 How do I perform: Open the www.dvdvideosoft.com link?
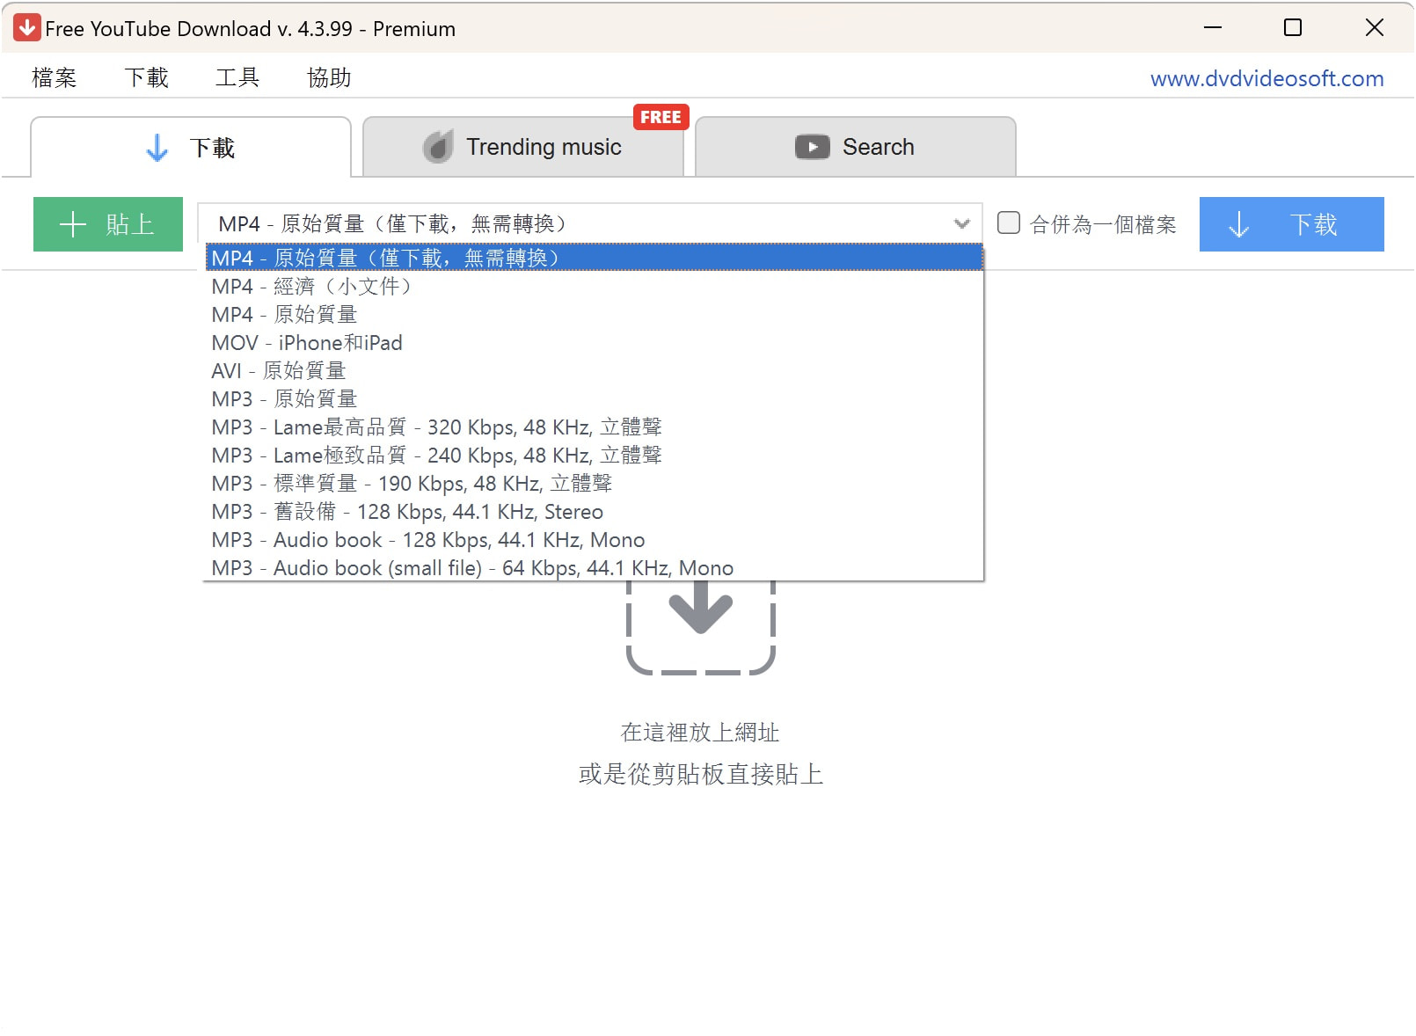tap(1266, 78)
